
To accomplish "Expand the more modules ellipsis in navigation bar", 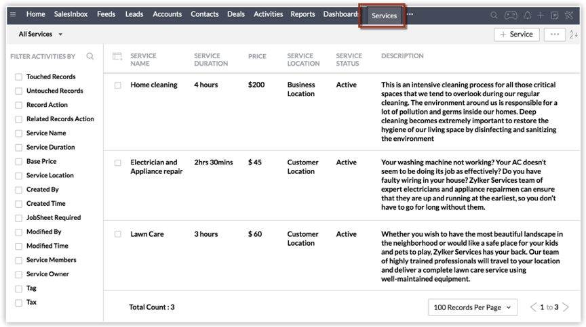I will pyautogui.click(x=410, y=14).
